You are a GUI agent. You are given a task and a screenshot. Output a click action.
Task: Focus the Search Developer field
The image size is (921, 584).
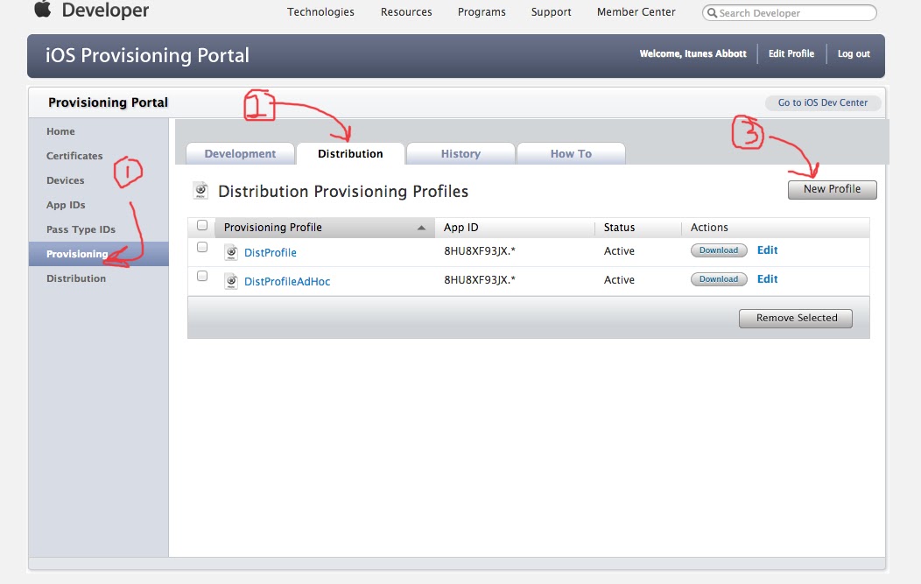[x=790, y=13]
